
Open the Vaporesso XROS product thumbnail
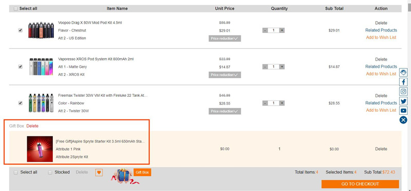(41, 67)
